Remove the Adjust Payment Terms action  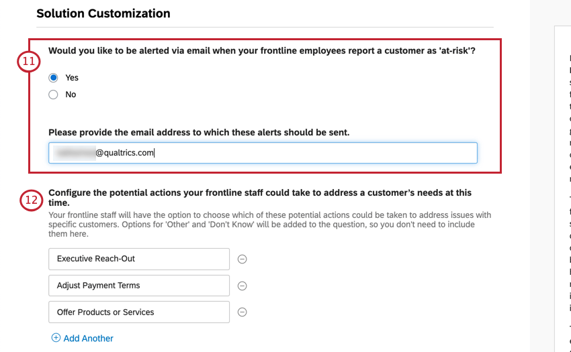point(243,286)
